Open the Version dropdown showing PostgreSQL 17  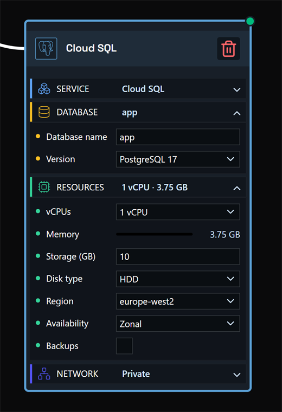click(178, 159)
